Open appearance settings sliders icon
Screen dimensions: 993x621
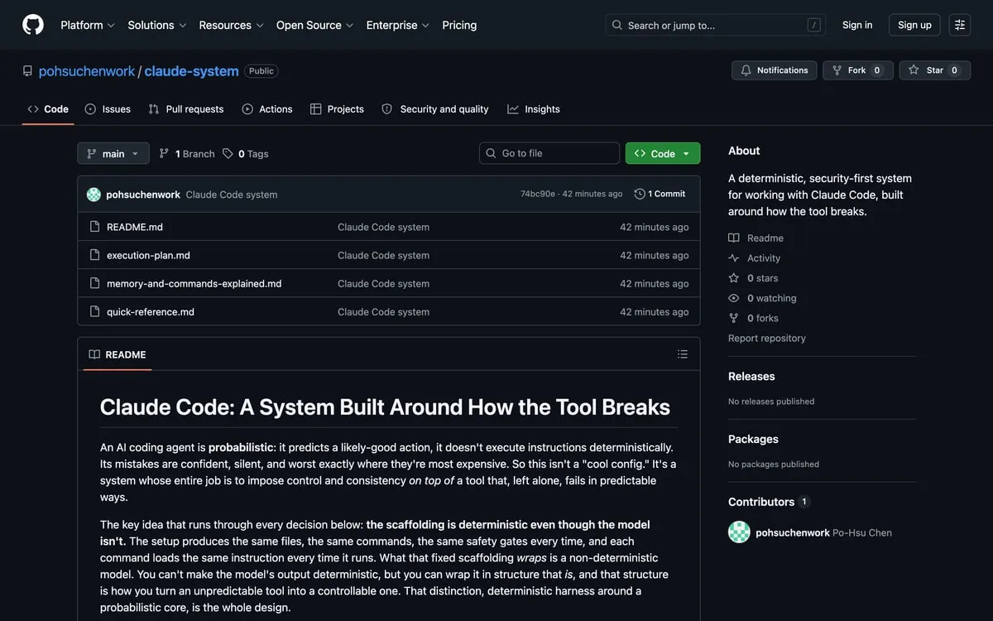960,25
